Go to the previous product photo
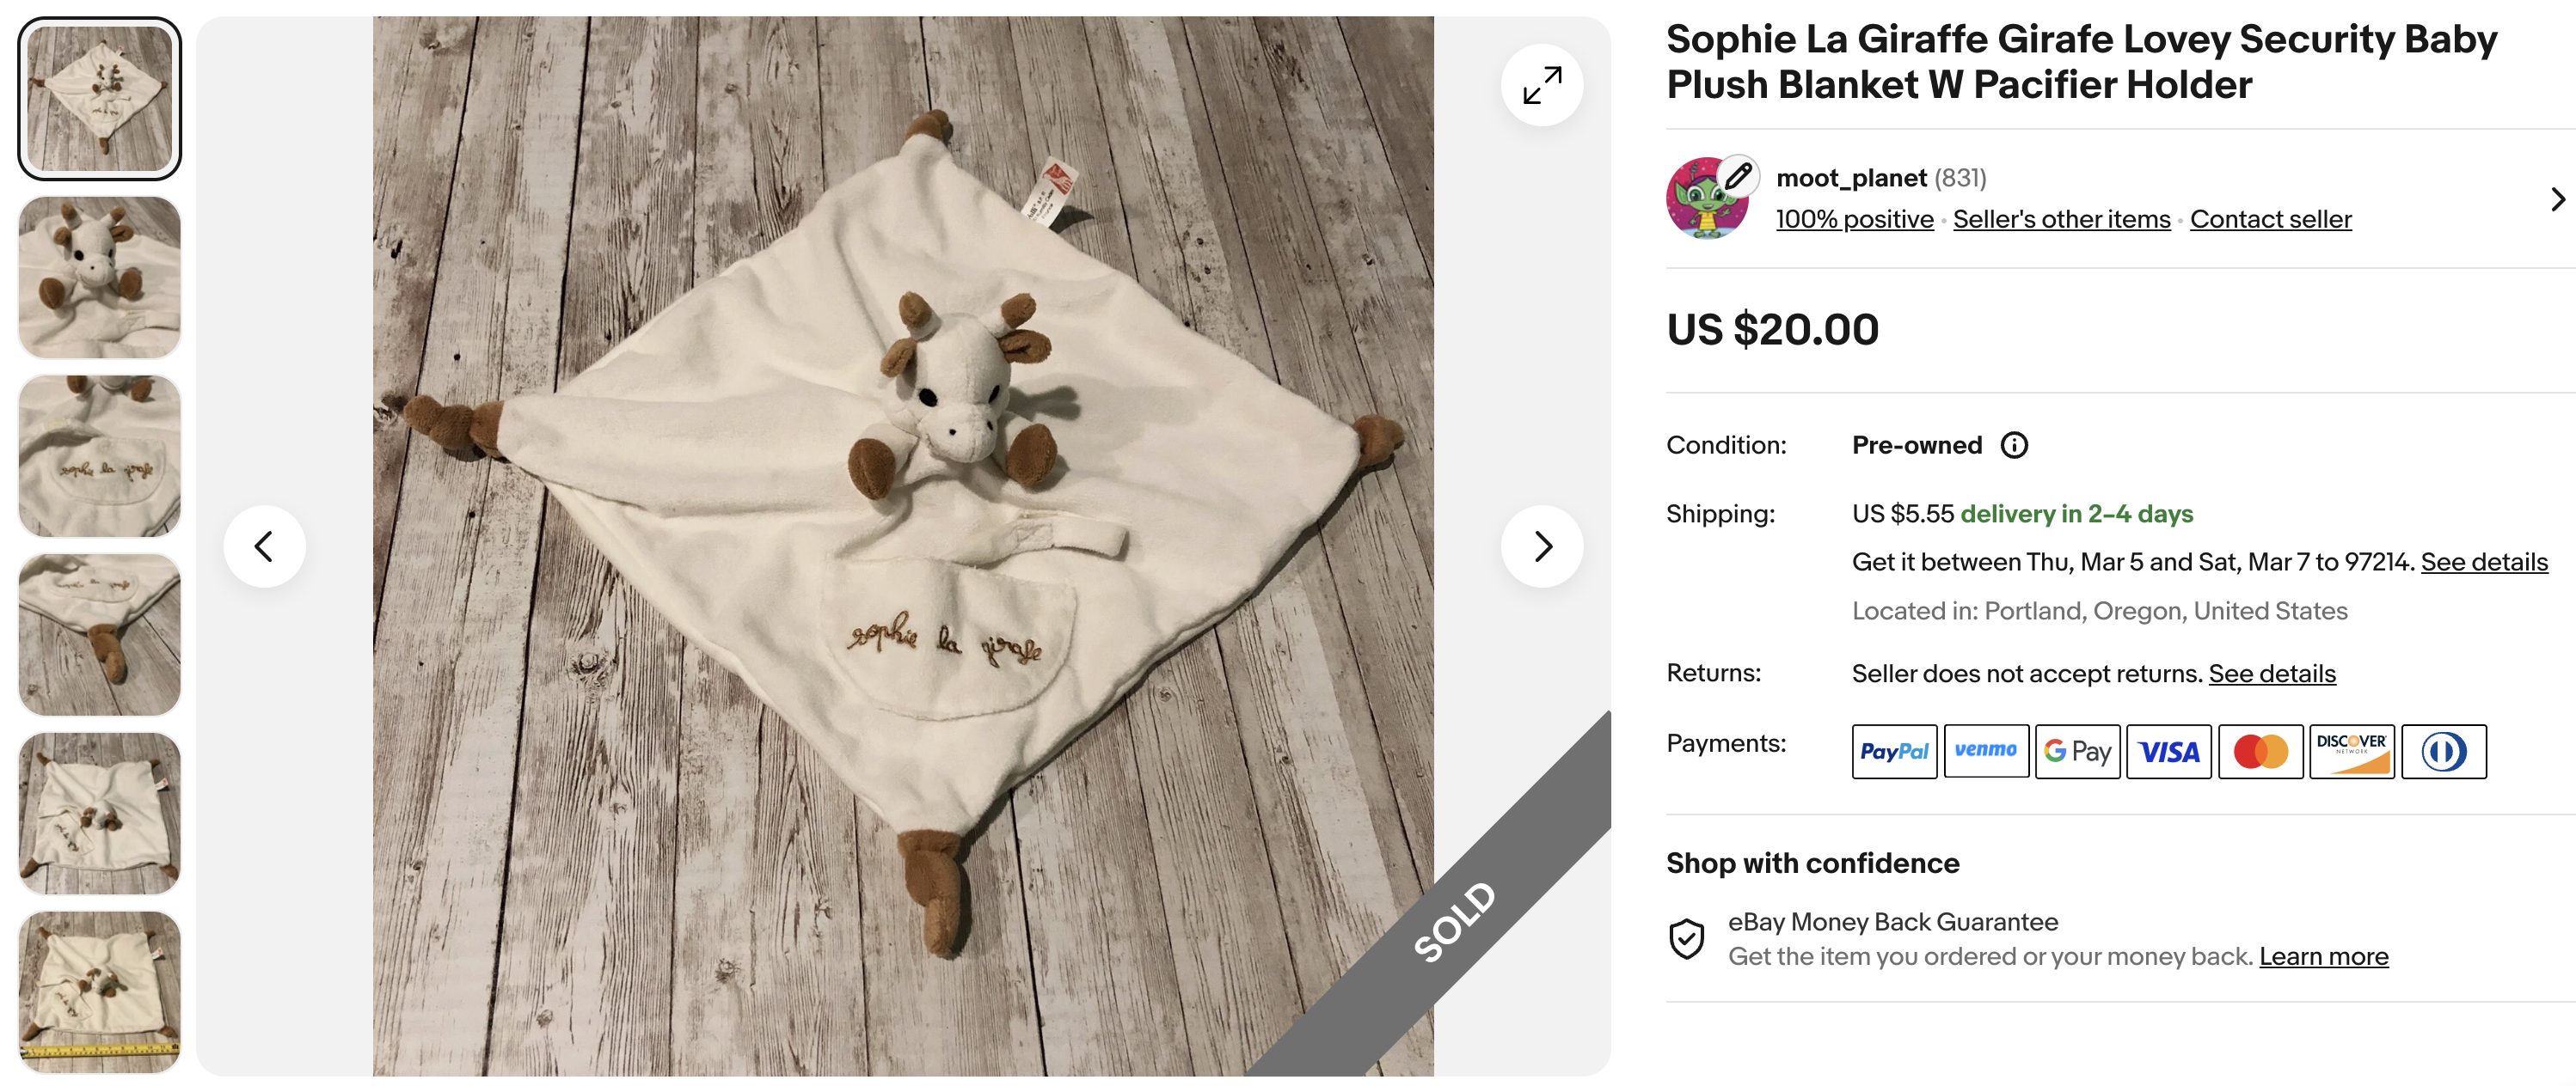The image size is (2576, 1086). (x=264, y=546)
